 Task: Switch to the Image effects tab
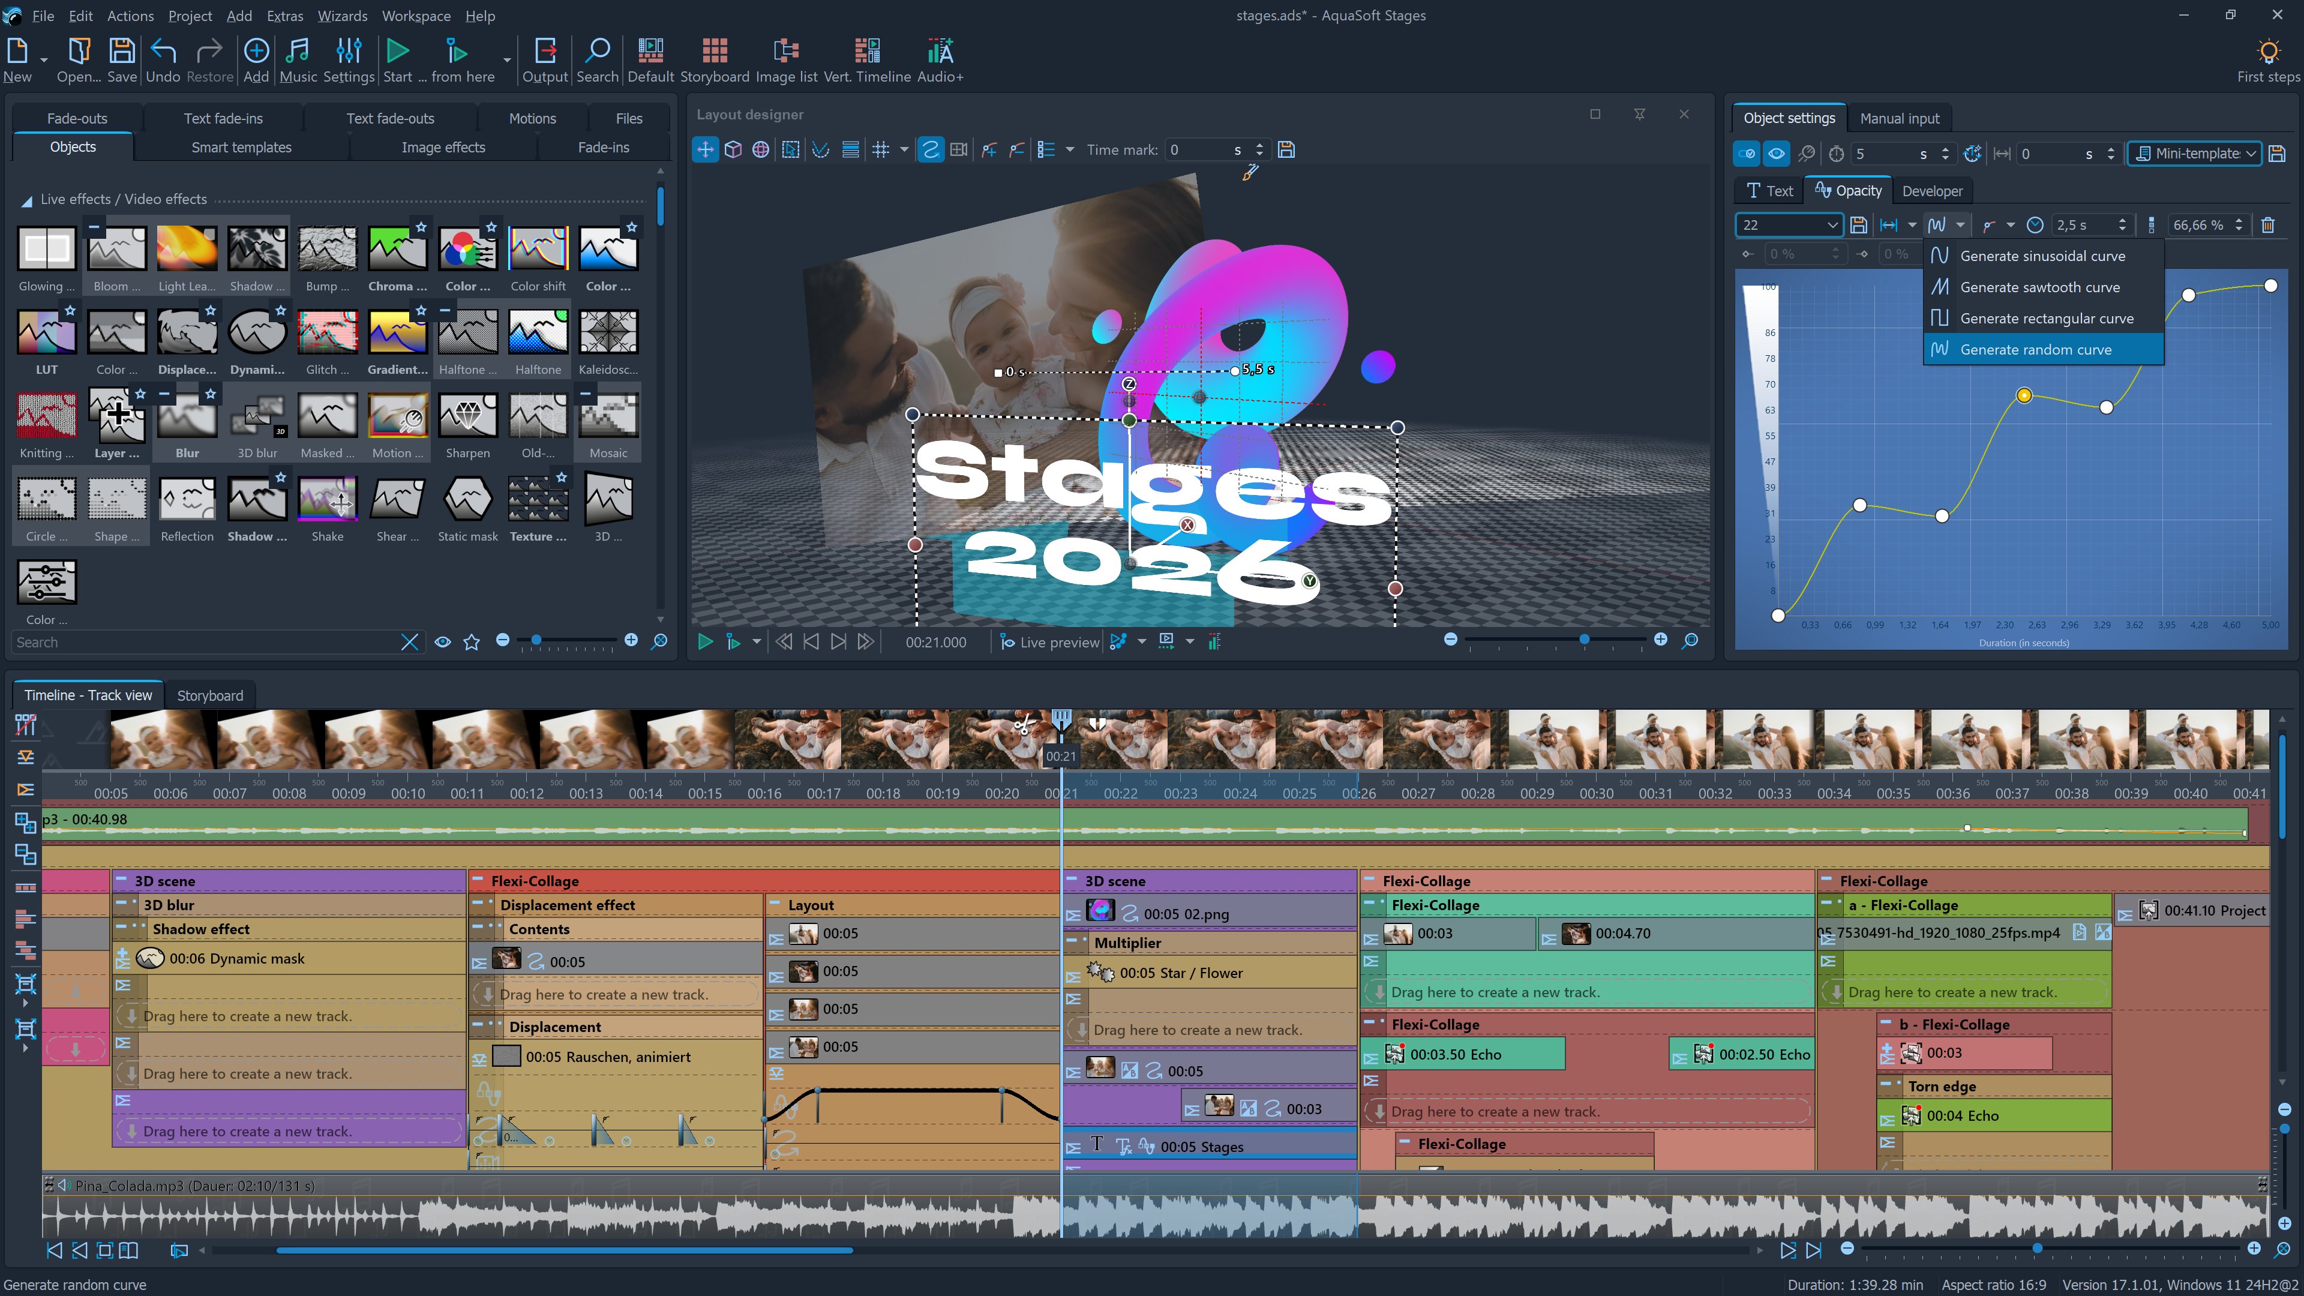click(443, 146)
